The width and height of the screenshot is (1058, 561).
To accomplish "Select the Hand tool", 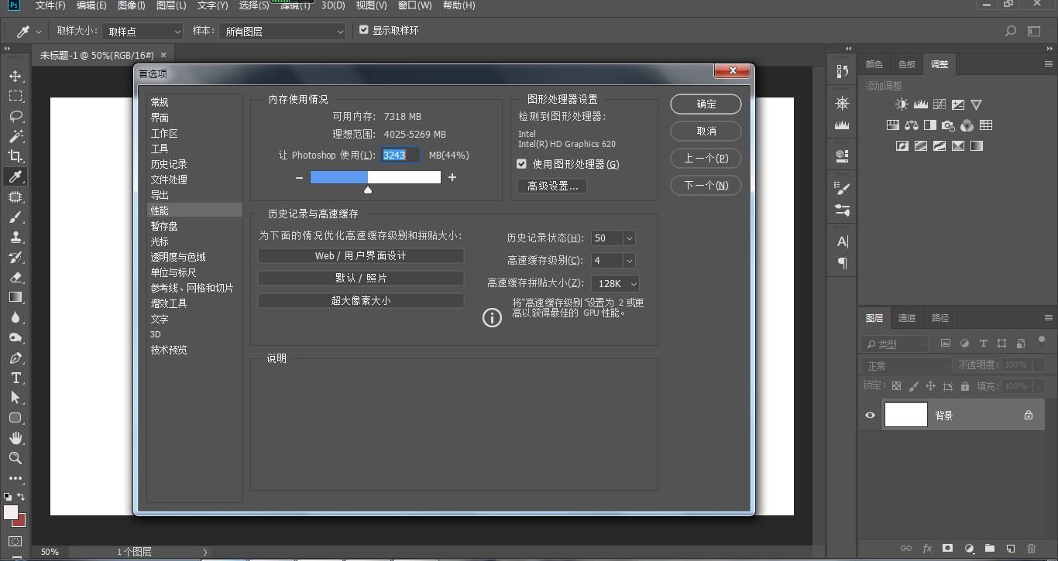I will [x=15, y=438].
